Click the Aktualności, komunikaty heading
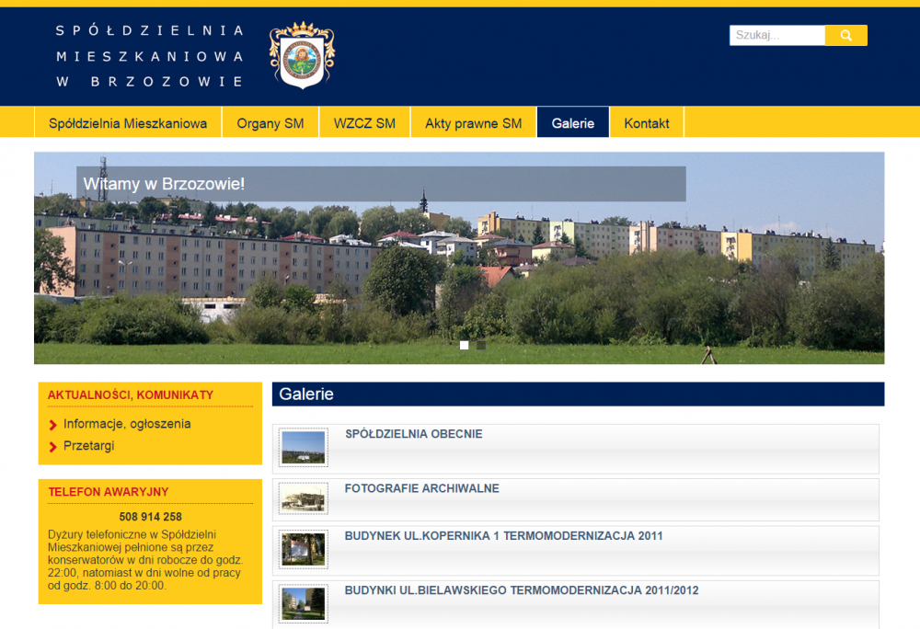 131,395
